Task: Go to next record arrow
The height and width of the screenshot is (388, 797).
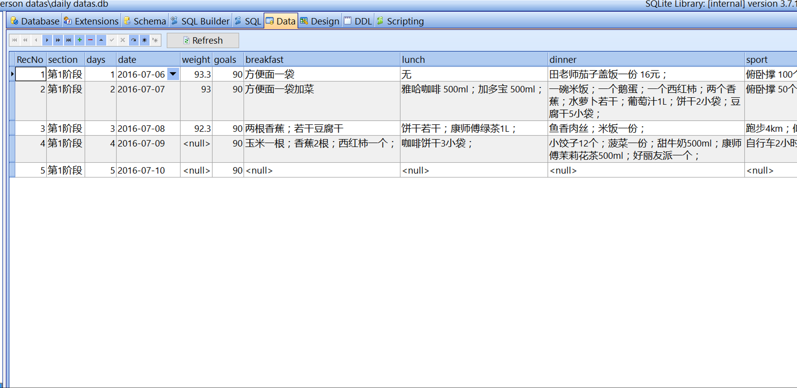Action: tap(47, 40)
